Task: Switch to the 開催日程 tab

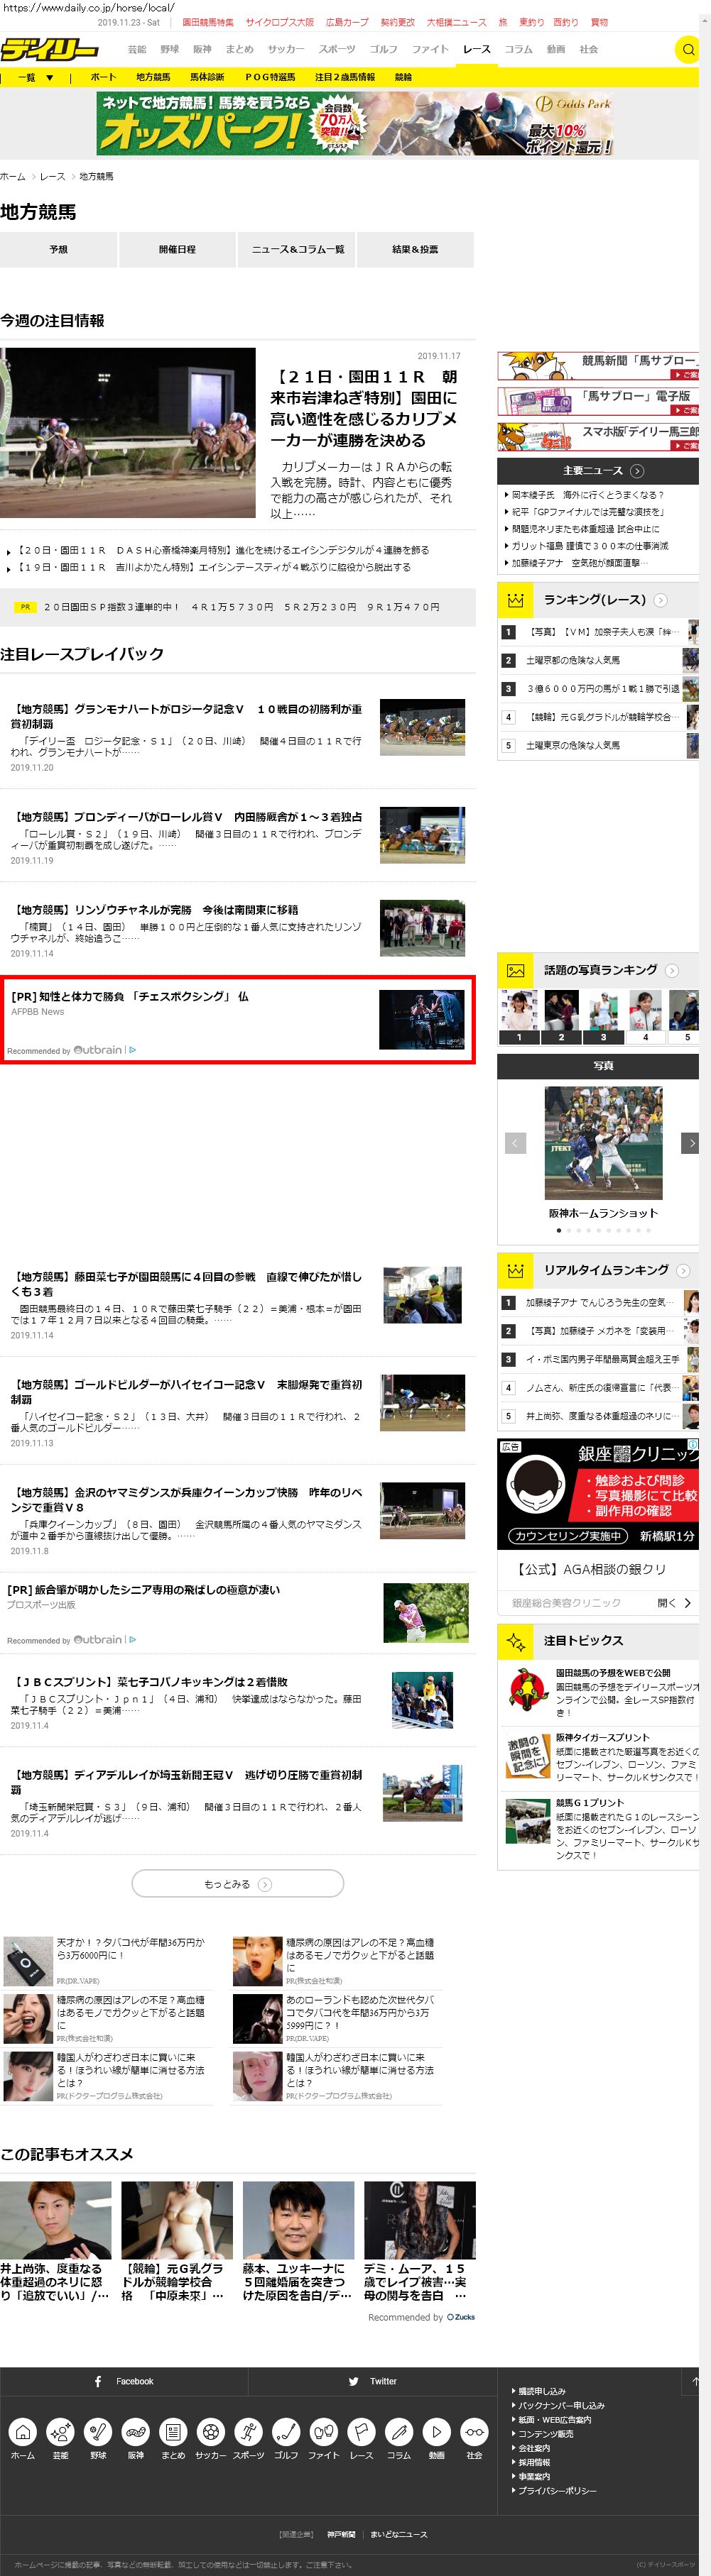Action: [178, 249]
